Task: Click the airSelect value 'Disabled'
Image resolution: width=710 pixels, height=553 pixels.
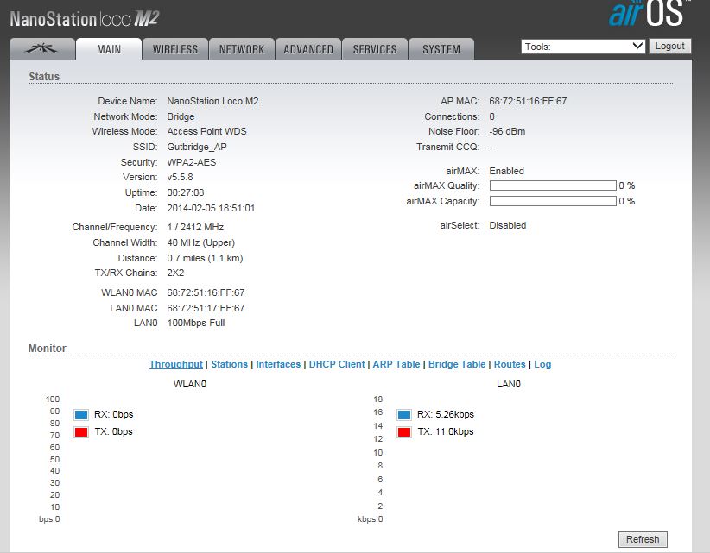Action: [508, 225]
